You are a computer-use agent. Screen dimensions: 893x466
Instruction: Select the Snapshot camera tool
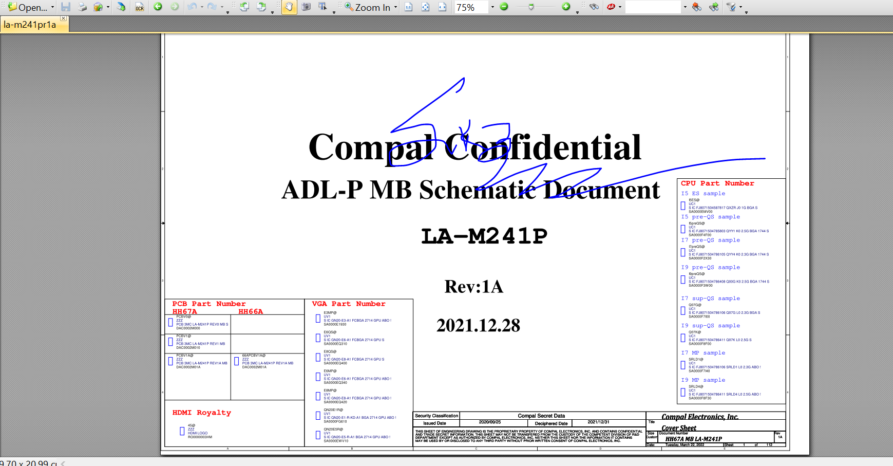306,7
